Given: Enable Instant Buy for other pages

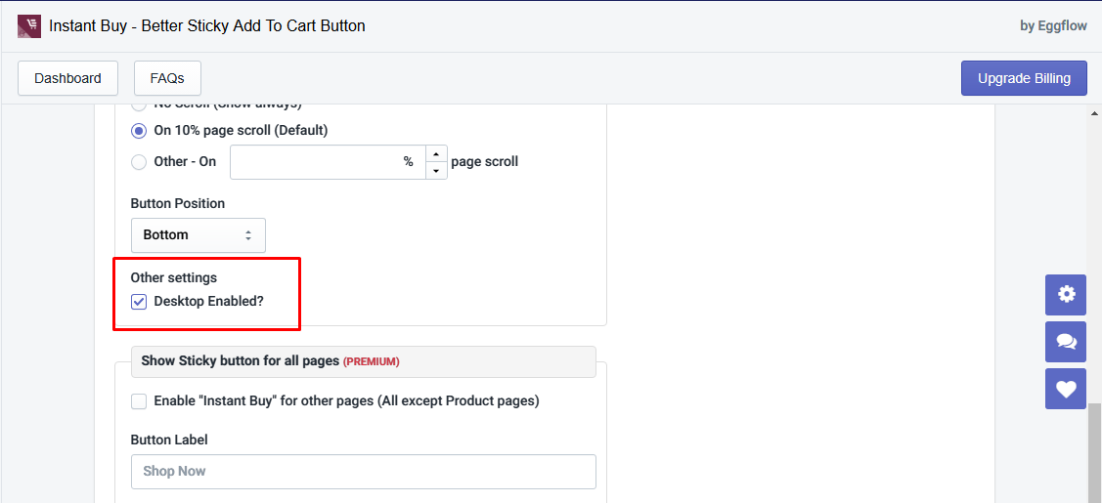Looking at the screenshot, I should (139, 401).
